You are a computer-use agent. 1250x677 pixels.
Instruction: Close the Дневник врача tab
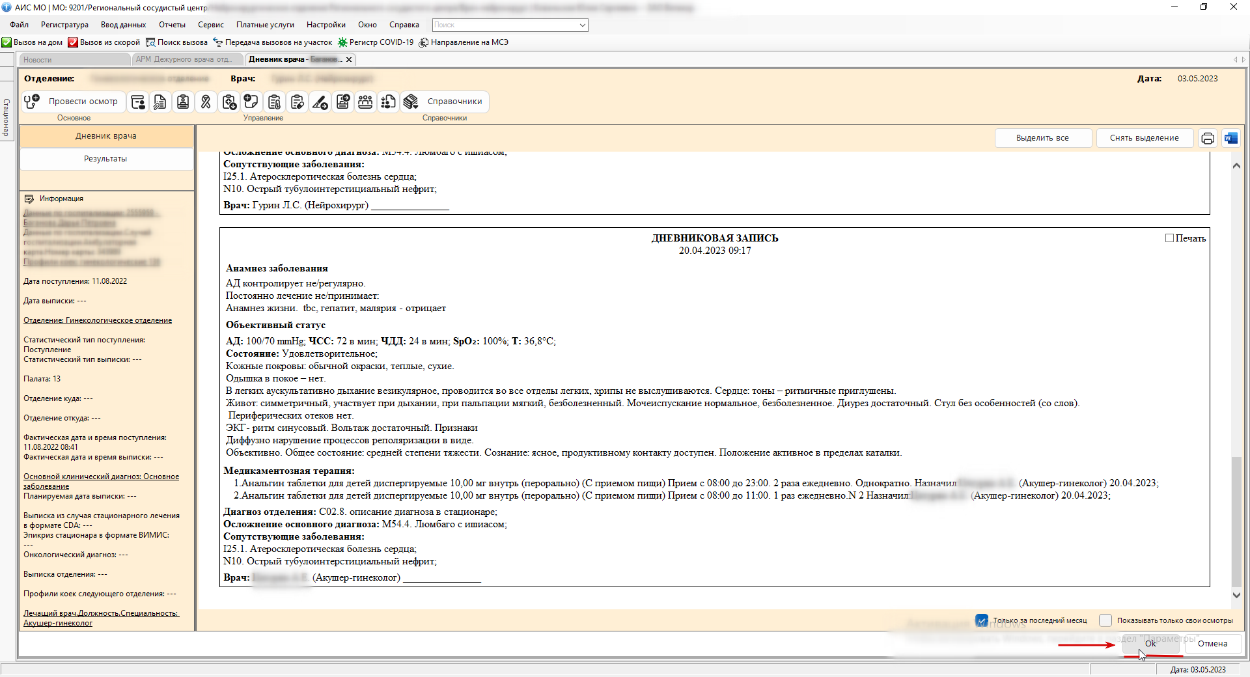(x=349, y=59)
